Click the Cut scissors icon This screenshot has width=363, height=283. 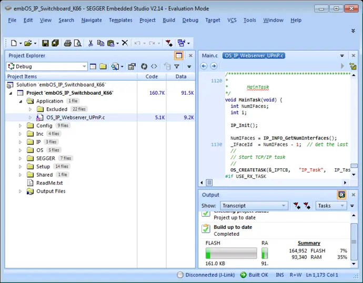pos(90,43)
